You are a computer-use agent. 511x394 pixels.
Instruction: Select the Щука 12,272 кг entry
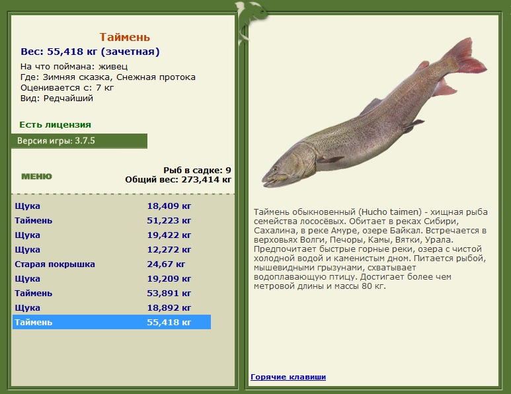click(112, 250)
